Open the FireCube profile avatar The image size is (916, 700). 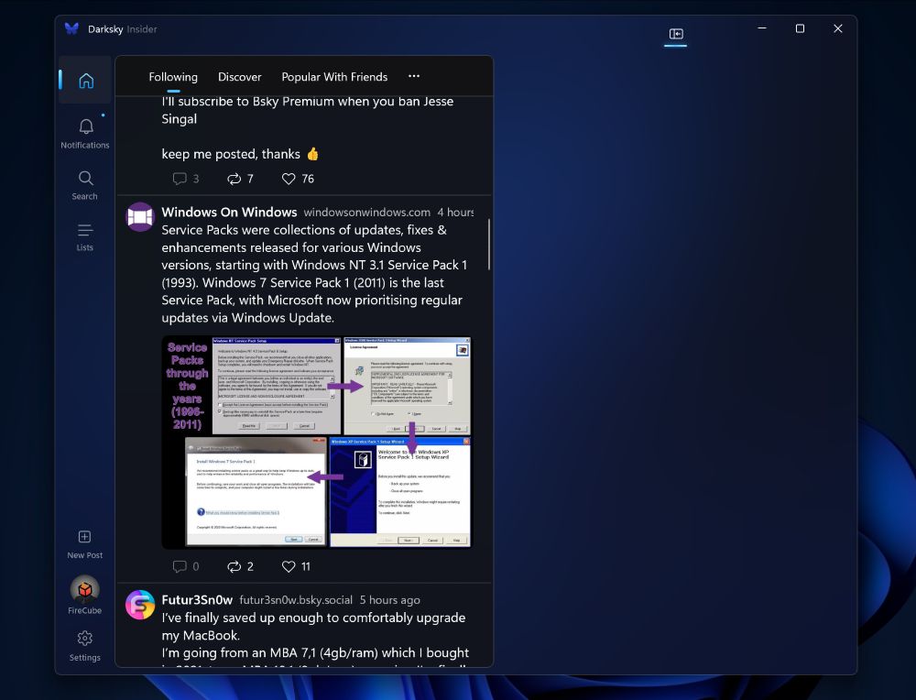[85, 589]
